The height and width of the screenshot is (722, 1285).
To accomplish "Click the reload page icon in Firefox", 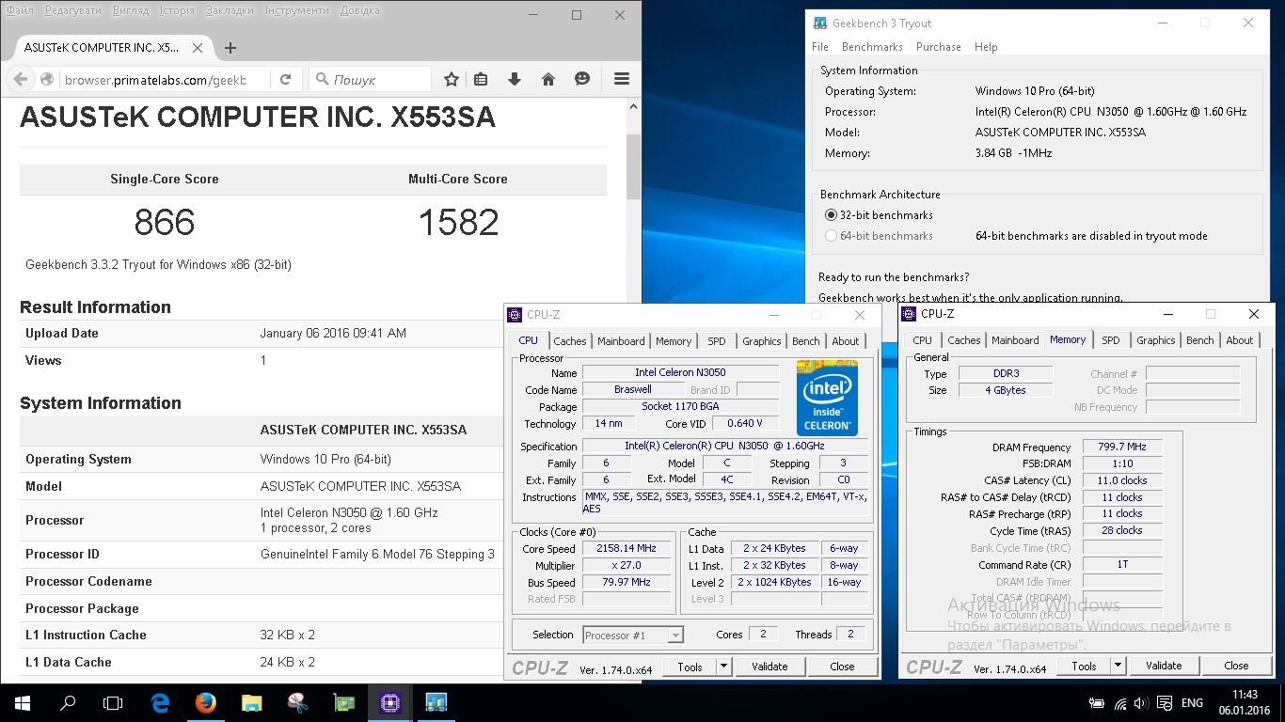I will [x=285, y=80].
